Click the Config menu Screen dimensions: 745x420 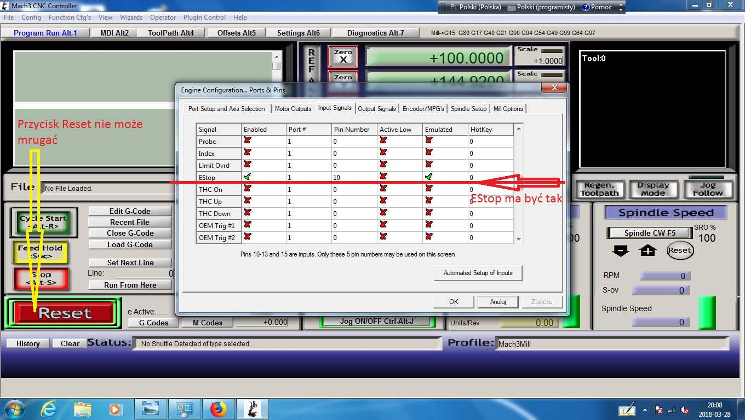[x=31, y=17]
